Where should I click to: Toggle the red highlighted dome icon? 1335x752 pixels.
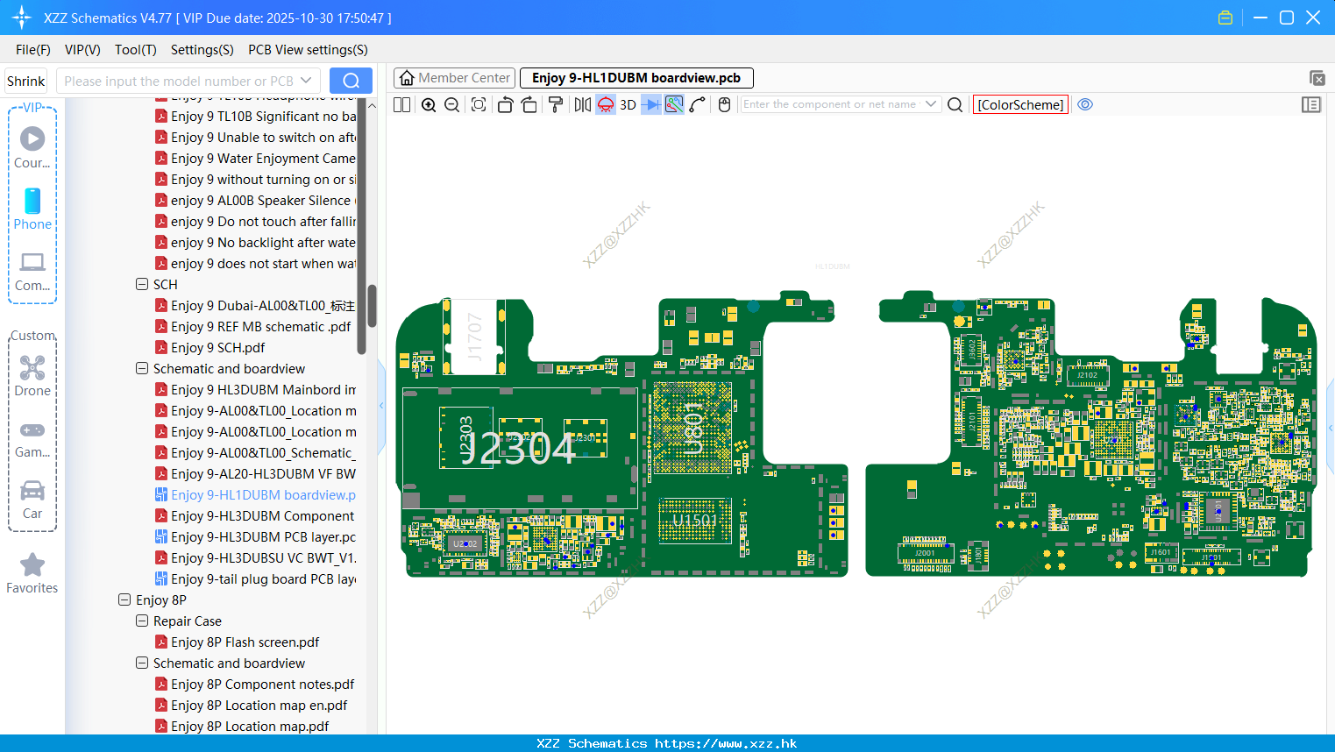point(606,105)
